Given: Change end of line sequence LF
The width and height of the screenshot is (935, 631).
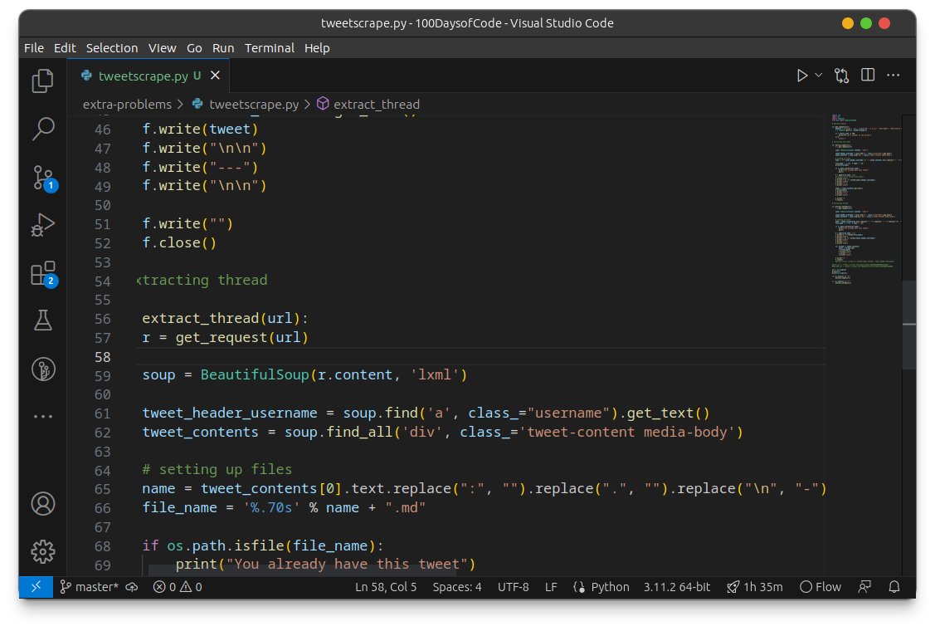Looking at the screenshot, I should 551,587.
